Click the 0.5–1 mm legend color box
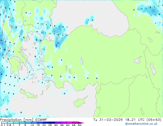Image resolution: width=163 pixels, height=126 pixels. (x=10, y=123)
